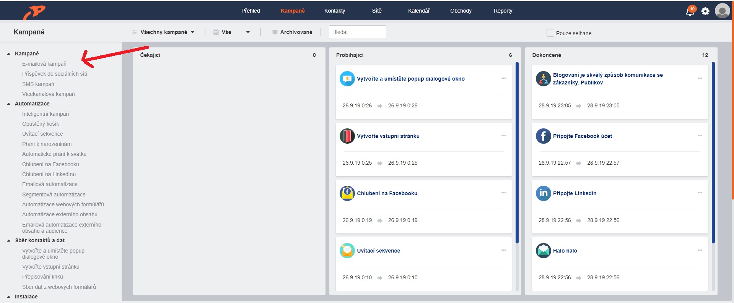734x303 pixels.
Task: Click the LinkedIn account icon
Action: [x=543, y=193]
